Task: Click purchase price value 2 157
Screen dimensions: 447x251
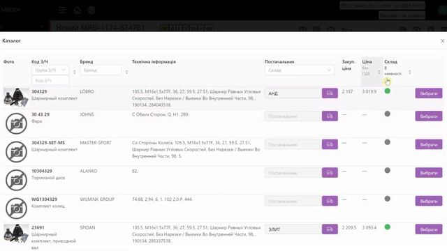Action: pos(347,91)
